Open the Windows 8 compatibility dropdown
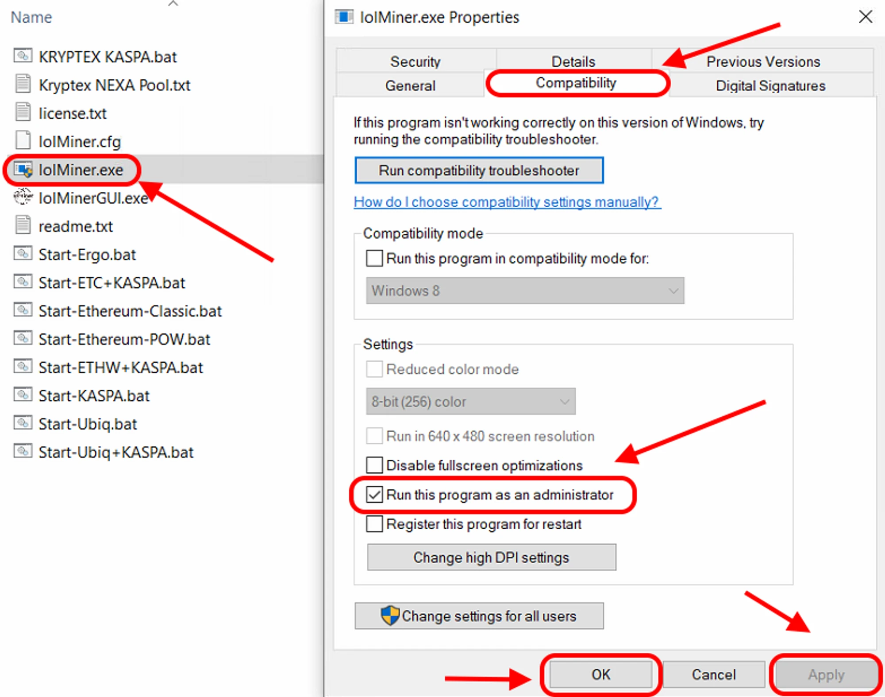The height and width of the screenshot is (697, 885). tap(525, 291)
